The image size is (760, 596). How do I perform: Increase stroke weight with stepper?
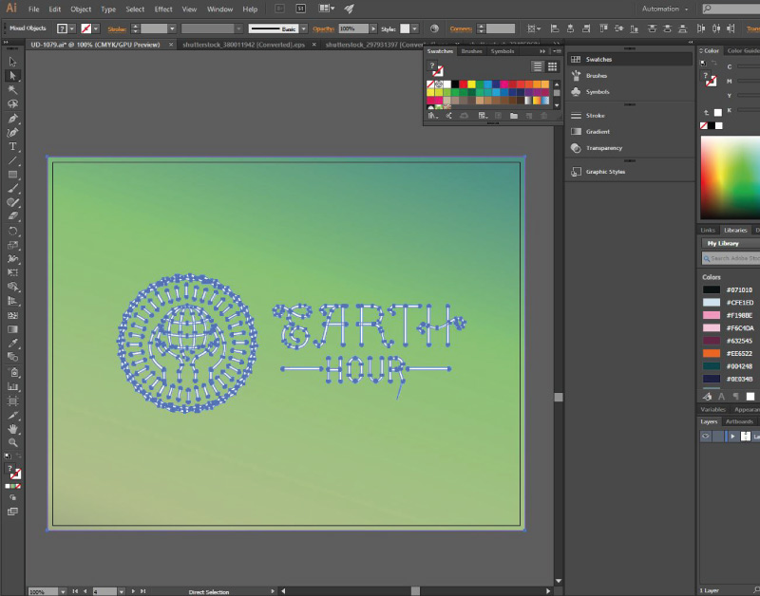point(135,27)
